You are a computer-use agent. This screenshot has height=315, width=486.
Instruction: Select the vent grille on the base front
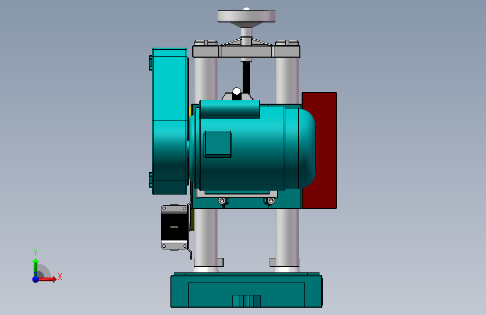(247, 301)
